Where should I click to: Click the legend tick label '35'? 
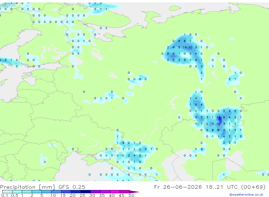[x=102, y=195]
